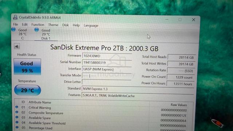Select the Percentage Used attribute row
Viewport: 233px width, 131px height.
point(101,129)
